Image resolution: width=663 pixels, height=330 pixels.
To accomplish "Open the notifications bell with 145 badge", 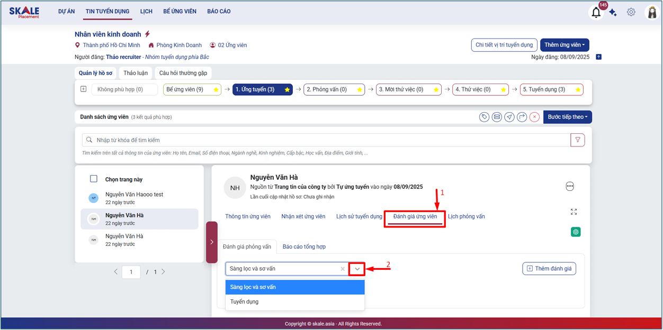I will coord(596,13).
